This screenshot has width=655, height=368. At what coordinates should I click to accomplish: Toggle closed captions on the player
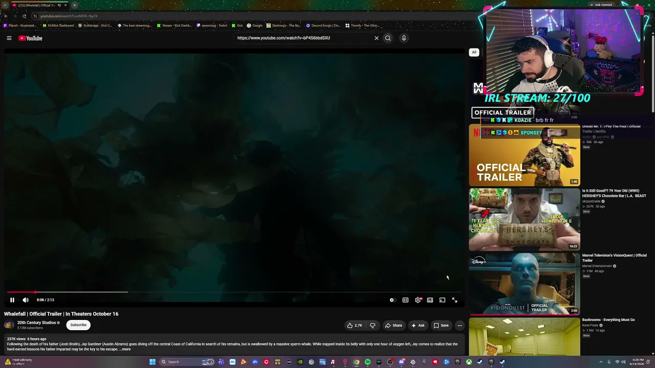pyautogui.click(x=405, y=300)
